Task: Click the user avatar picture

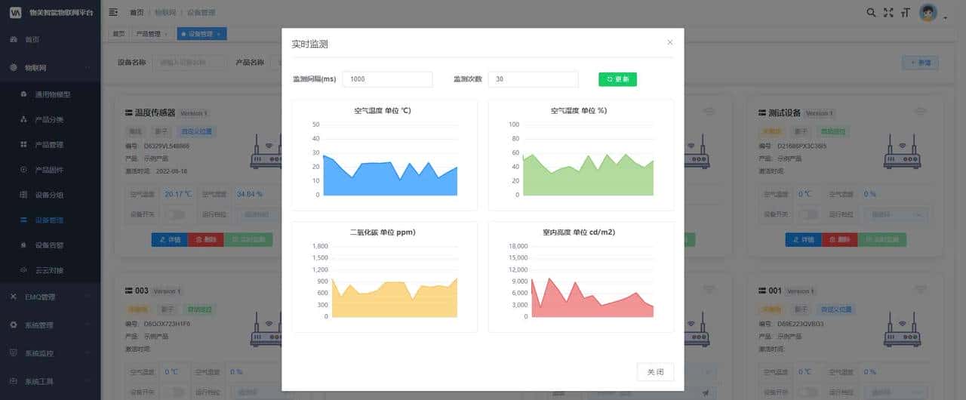Action: coord(928,12)
